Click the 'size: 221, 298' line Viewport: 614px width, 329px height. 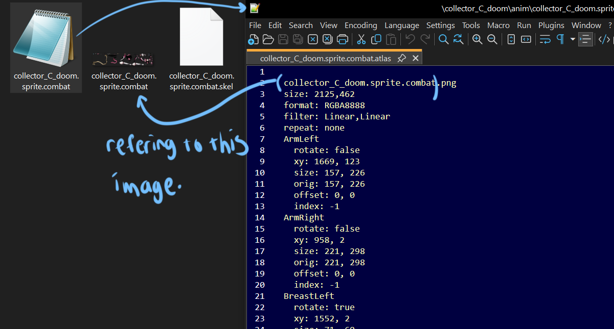point(329,251)
